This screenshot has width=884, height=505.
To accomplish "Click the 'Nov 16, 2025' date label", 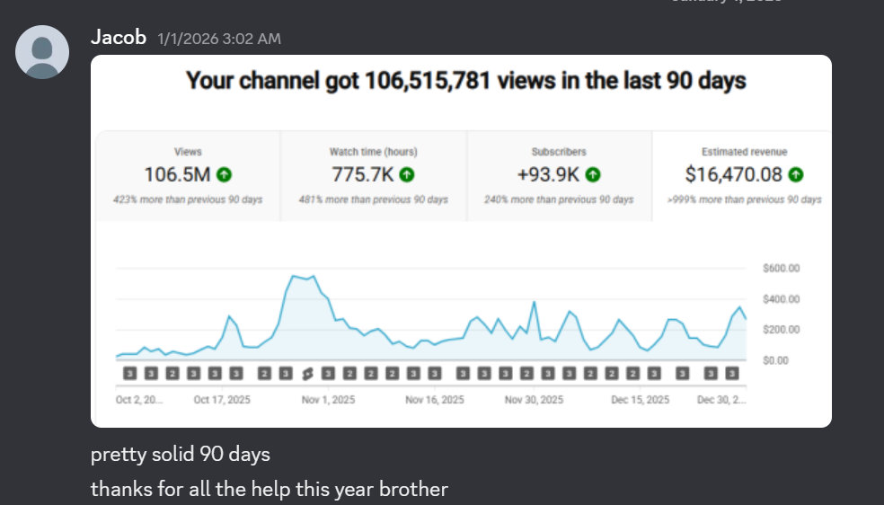I will click(x=435, y=400).
